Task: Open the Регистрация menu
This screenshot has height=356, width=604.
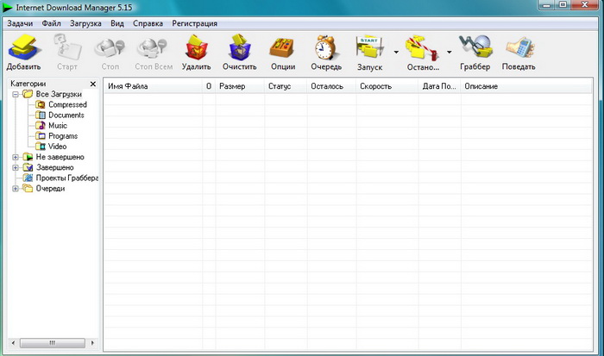Action: tap(194, 23)
